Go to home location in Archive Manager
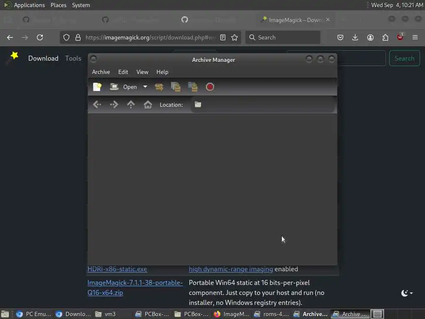 (148, 105)
